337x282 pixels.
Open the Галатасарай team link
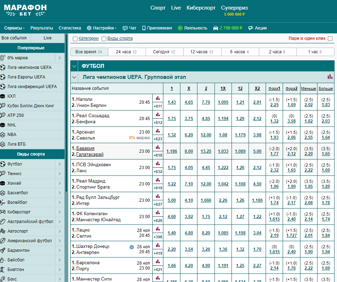(90, 154)
